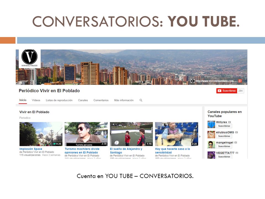Click elrubiusOMG channel name

[x=225, y=132]
